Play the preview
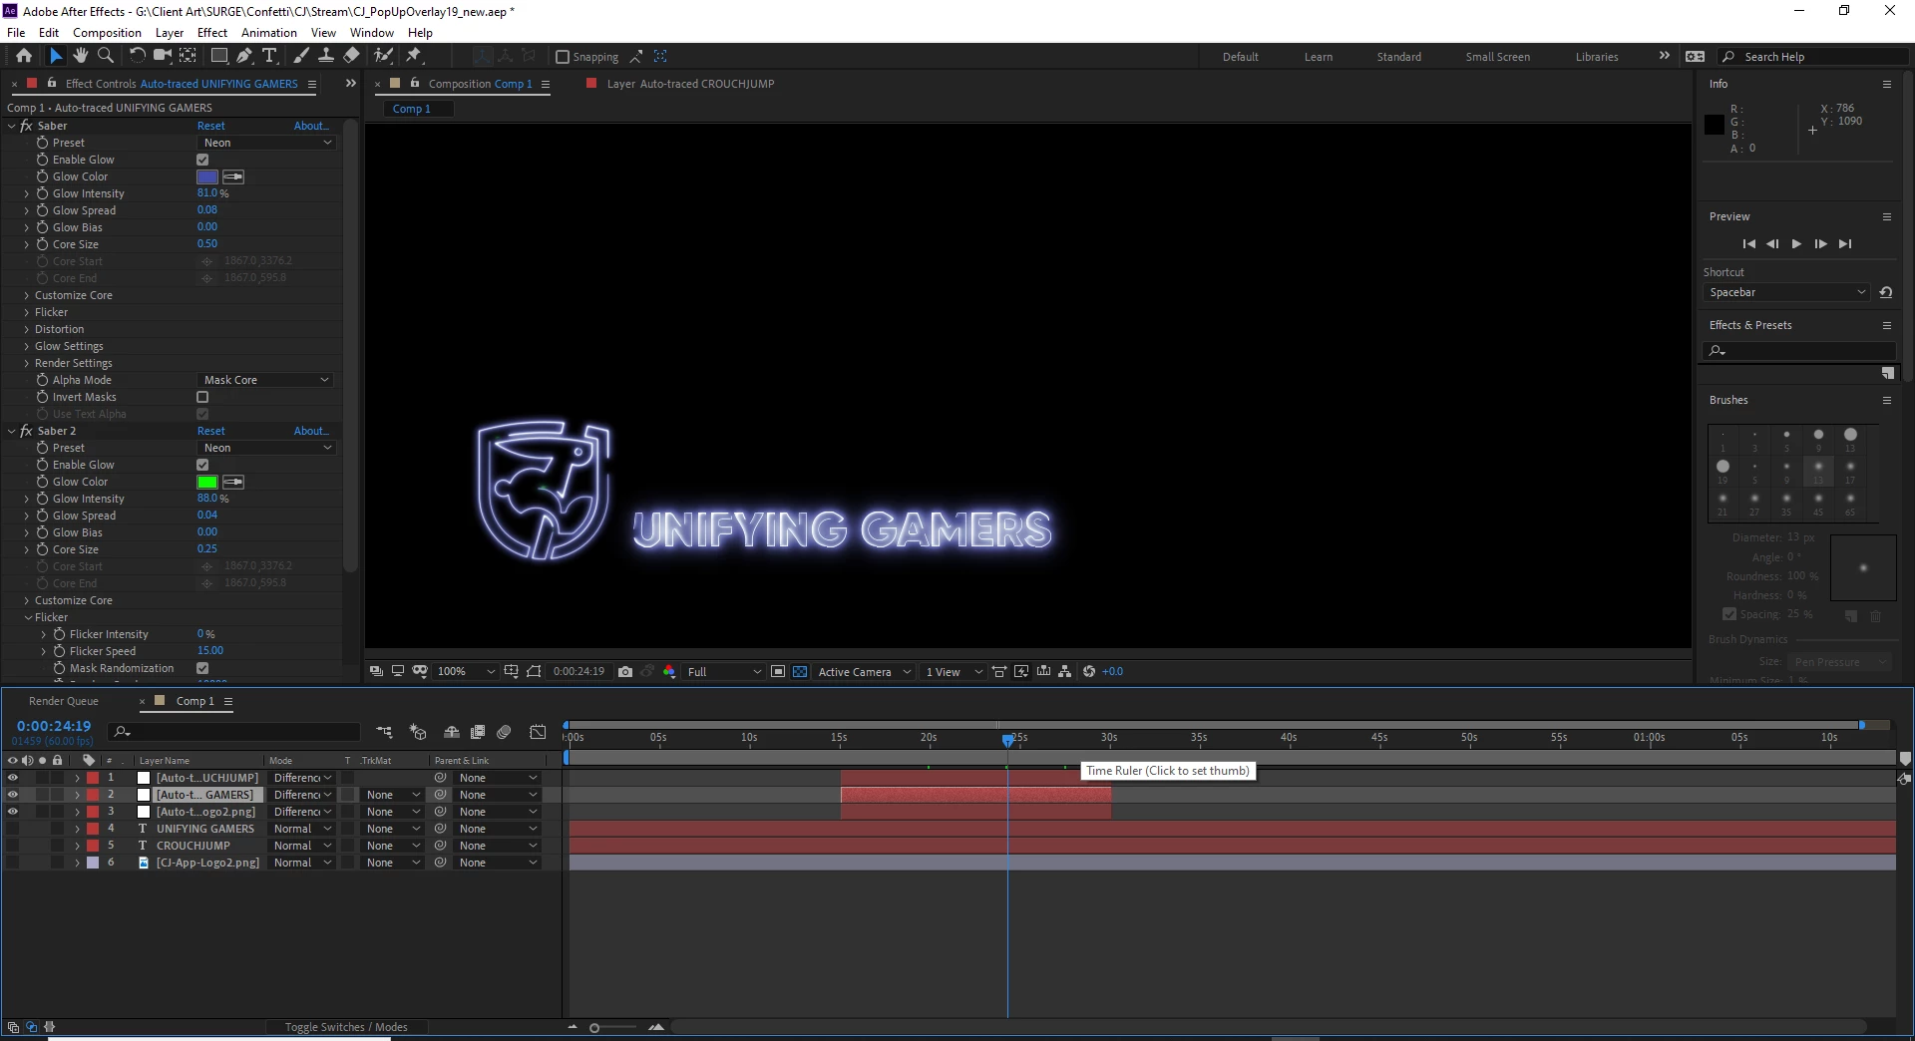Image resolution: width=1915 pixels, height=1041 pixels. [1796, 244]
